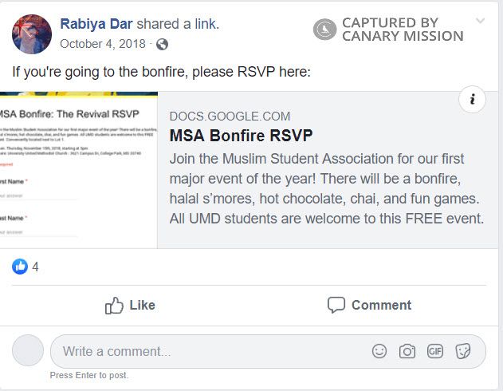This screenshot has height=391, width=503.
Task: Click the blank commenter avatar
Action: tap(28, 350)
